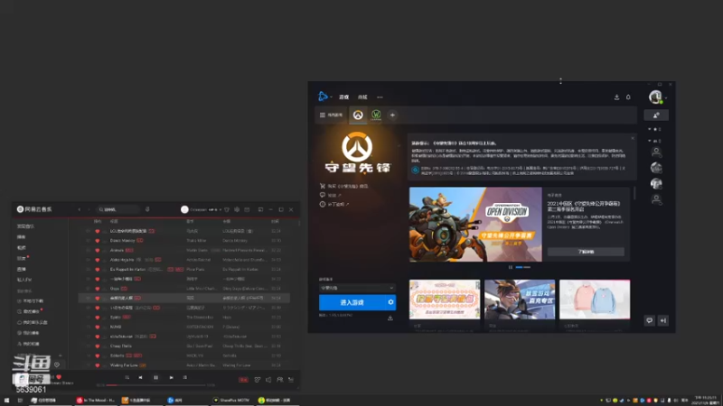The width and height of the screenshot is (723, 406).
Task: Open Battle.net notifications bell
Action: point(628,97)
